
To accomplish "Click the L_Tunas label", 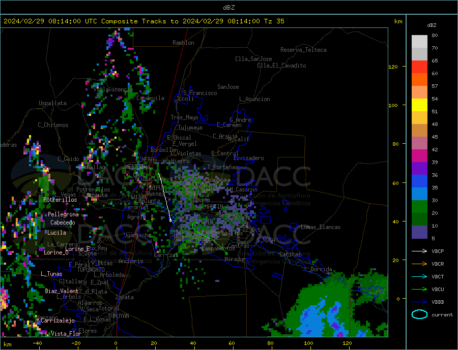I will (51, 274).
